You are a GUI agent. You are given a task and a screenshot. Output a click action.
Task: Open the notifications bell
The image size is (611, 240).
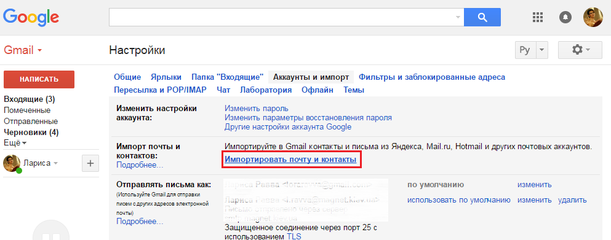(565, 17)
